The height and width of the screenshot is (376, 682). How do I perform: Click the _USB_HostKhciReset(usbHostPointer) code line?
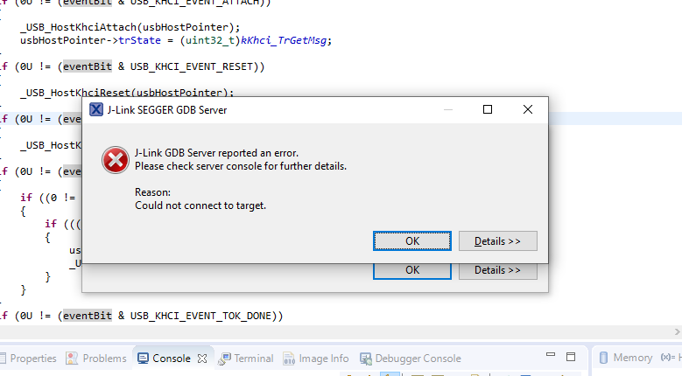[127, 92]
